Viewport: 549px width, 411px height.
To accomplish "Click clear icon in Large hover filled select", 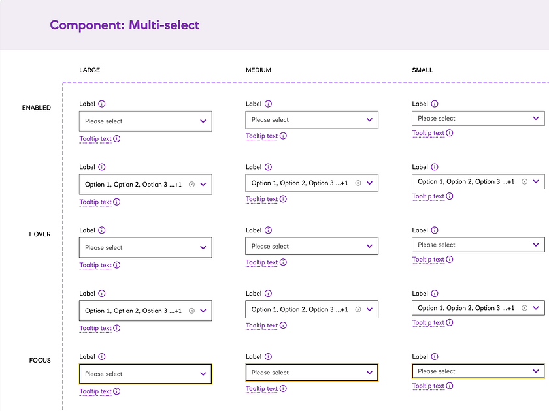I will click(191, 311).
